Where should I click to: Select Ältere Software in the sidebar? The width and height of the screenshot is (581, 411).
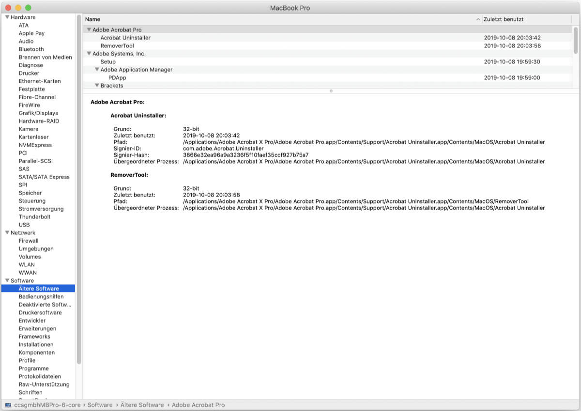(x=39, y=289)
